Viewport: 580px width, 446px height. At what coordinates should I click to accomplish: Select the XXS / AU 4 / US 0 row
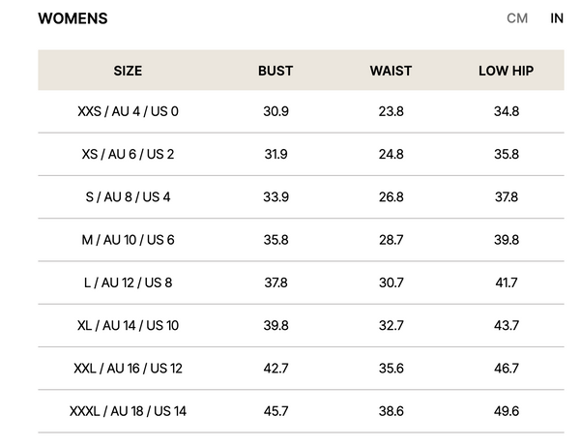click(x=128, y=111)
